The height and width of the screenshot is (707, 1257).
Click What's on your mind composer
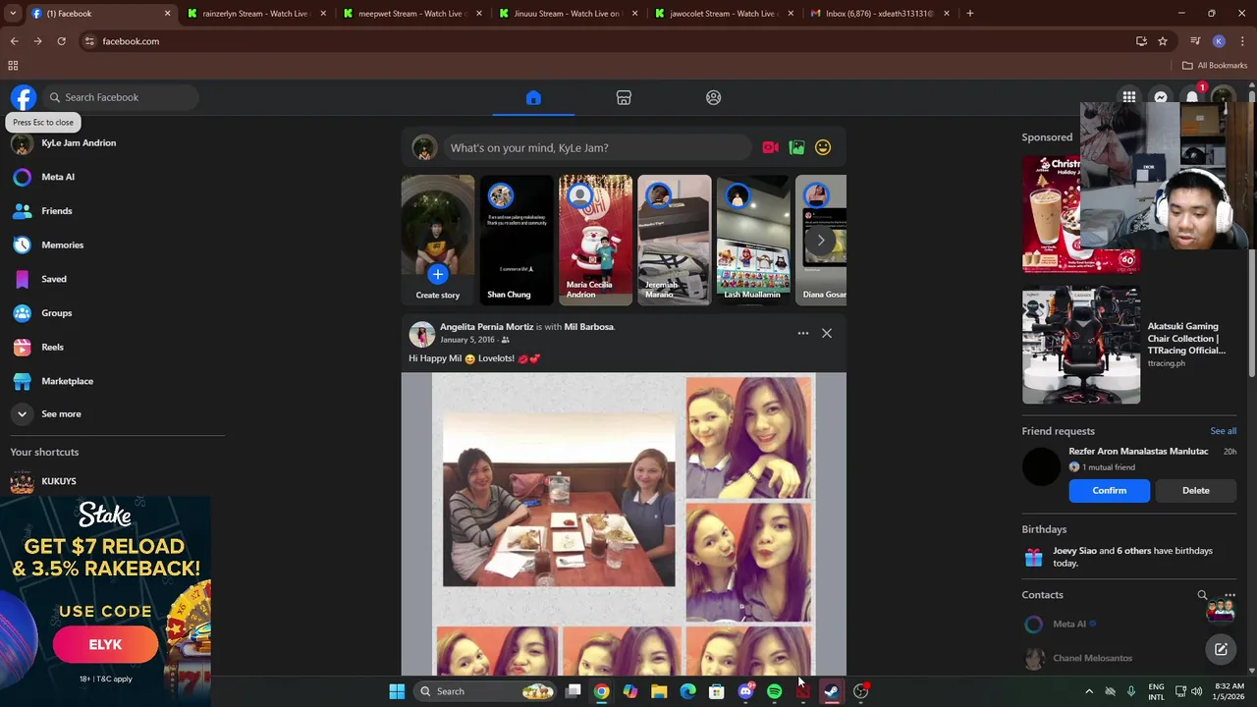pyautogui.click(x=595, y=147)
